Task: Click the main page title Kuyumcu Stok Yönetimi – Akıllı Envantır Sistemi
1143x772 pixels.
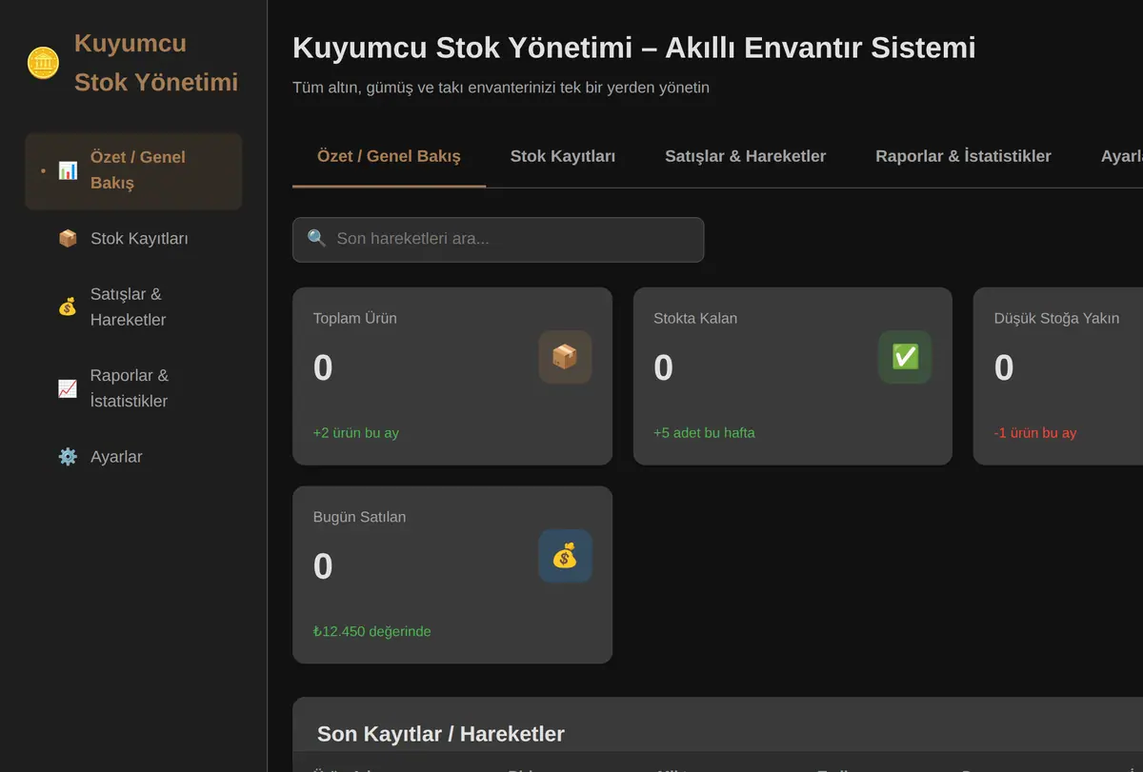Action: coord(634,48)
